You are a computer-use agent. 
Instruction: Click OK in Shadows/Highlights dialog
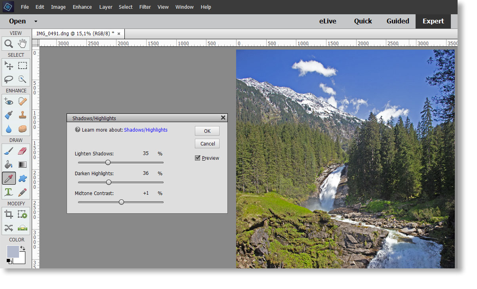207,131
